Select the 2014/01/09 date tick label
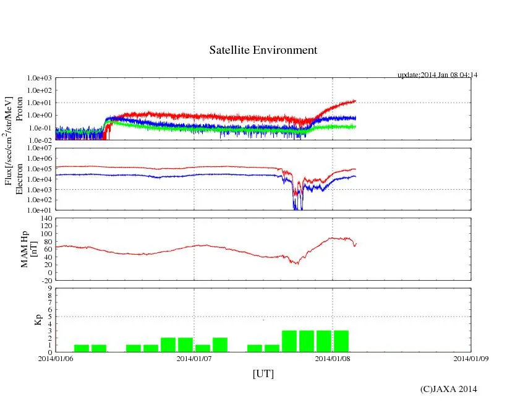 (470, 358)
